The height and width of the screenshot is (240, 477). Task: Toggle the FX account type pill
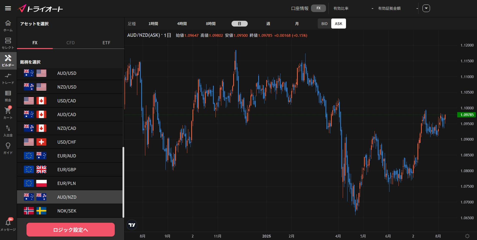[318, 8]
